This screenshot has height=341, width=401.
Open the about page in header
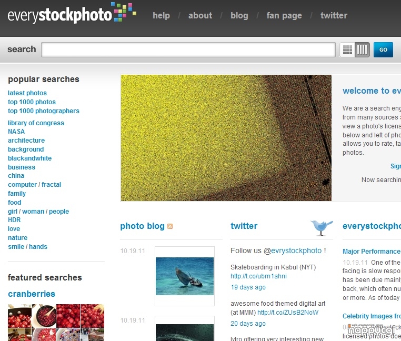click(x=200, y=15)
